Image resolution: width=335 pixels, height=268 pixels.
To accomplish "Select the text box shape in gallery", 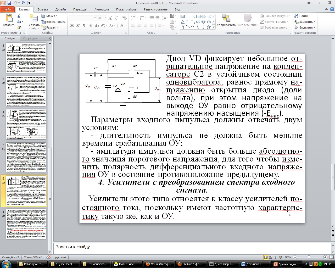I will (183, 16).
